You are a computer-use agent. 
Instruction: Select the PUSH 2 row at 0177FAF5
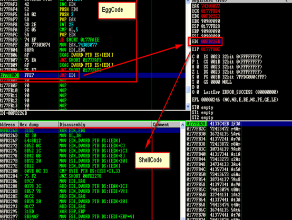[93, 14]
